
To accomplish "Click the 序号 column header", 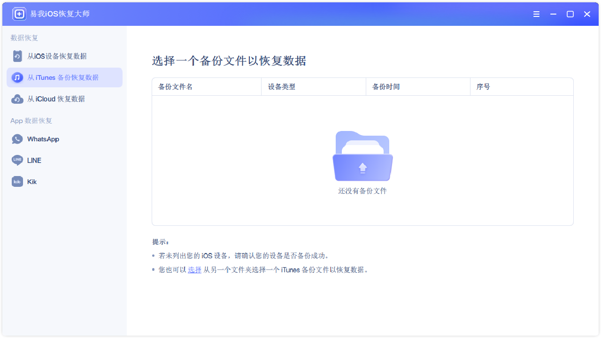I will coord(486,86).
